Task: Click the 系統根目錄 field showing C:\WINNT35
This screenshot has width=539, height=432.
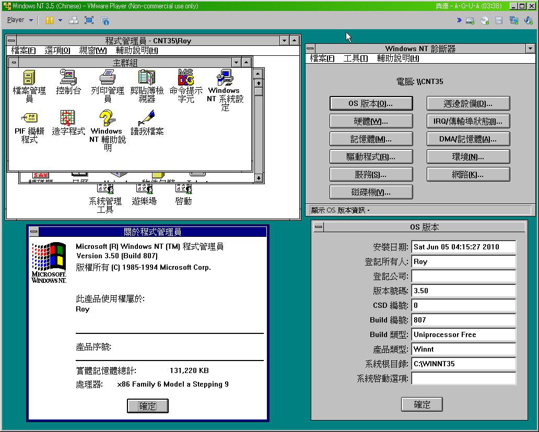Action: pyautogui.click(x=463, y=364)
